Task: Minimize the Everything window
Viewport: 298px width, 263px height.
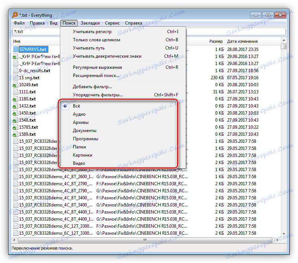Action: tap(256, 15)
